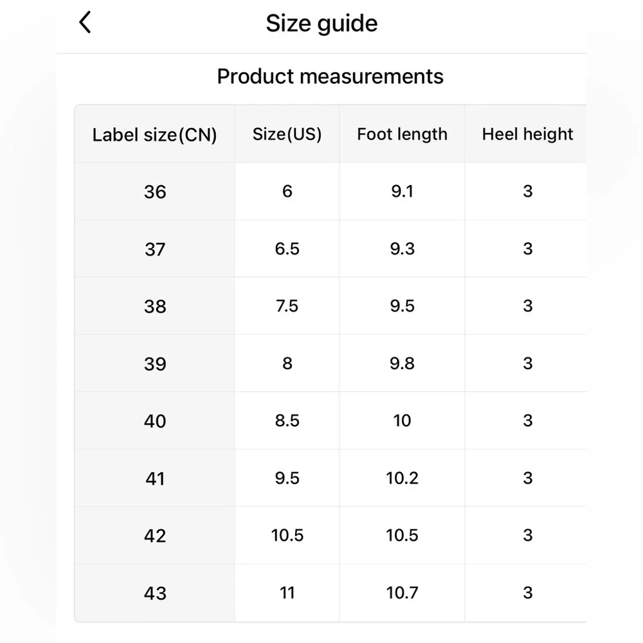Tap the foot length 10.2 cell
The width and height of the screenshot is (643, 643).
402,478
